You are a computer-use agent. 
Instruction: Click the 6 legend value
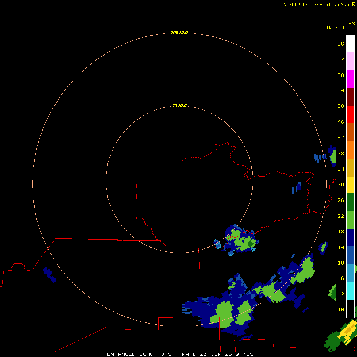(x=342, y=278)
